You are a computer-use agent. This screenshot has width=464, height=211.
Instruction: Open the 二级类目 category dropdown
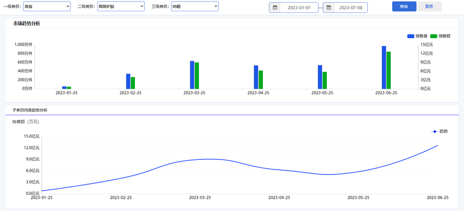[x=121, y=6]
